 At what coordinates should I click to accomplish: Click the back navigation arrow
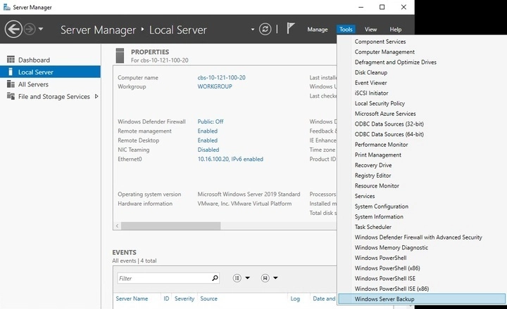(x=13, y=29)
